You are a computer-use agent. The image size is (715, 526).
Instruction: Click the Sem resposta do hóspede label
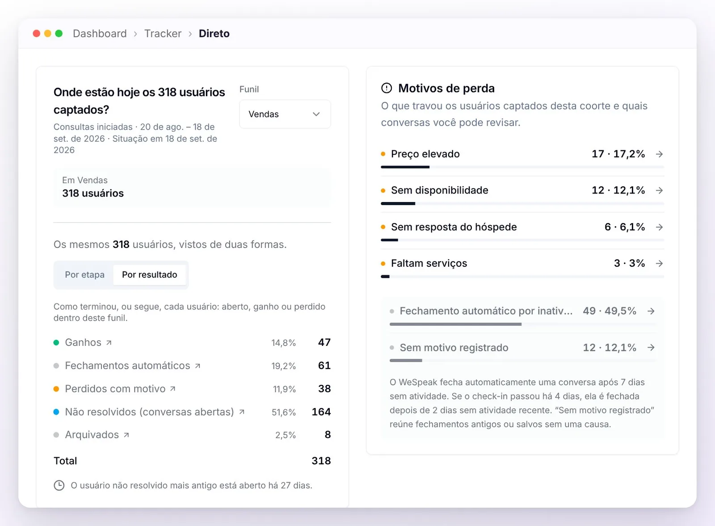454,227
